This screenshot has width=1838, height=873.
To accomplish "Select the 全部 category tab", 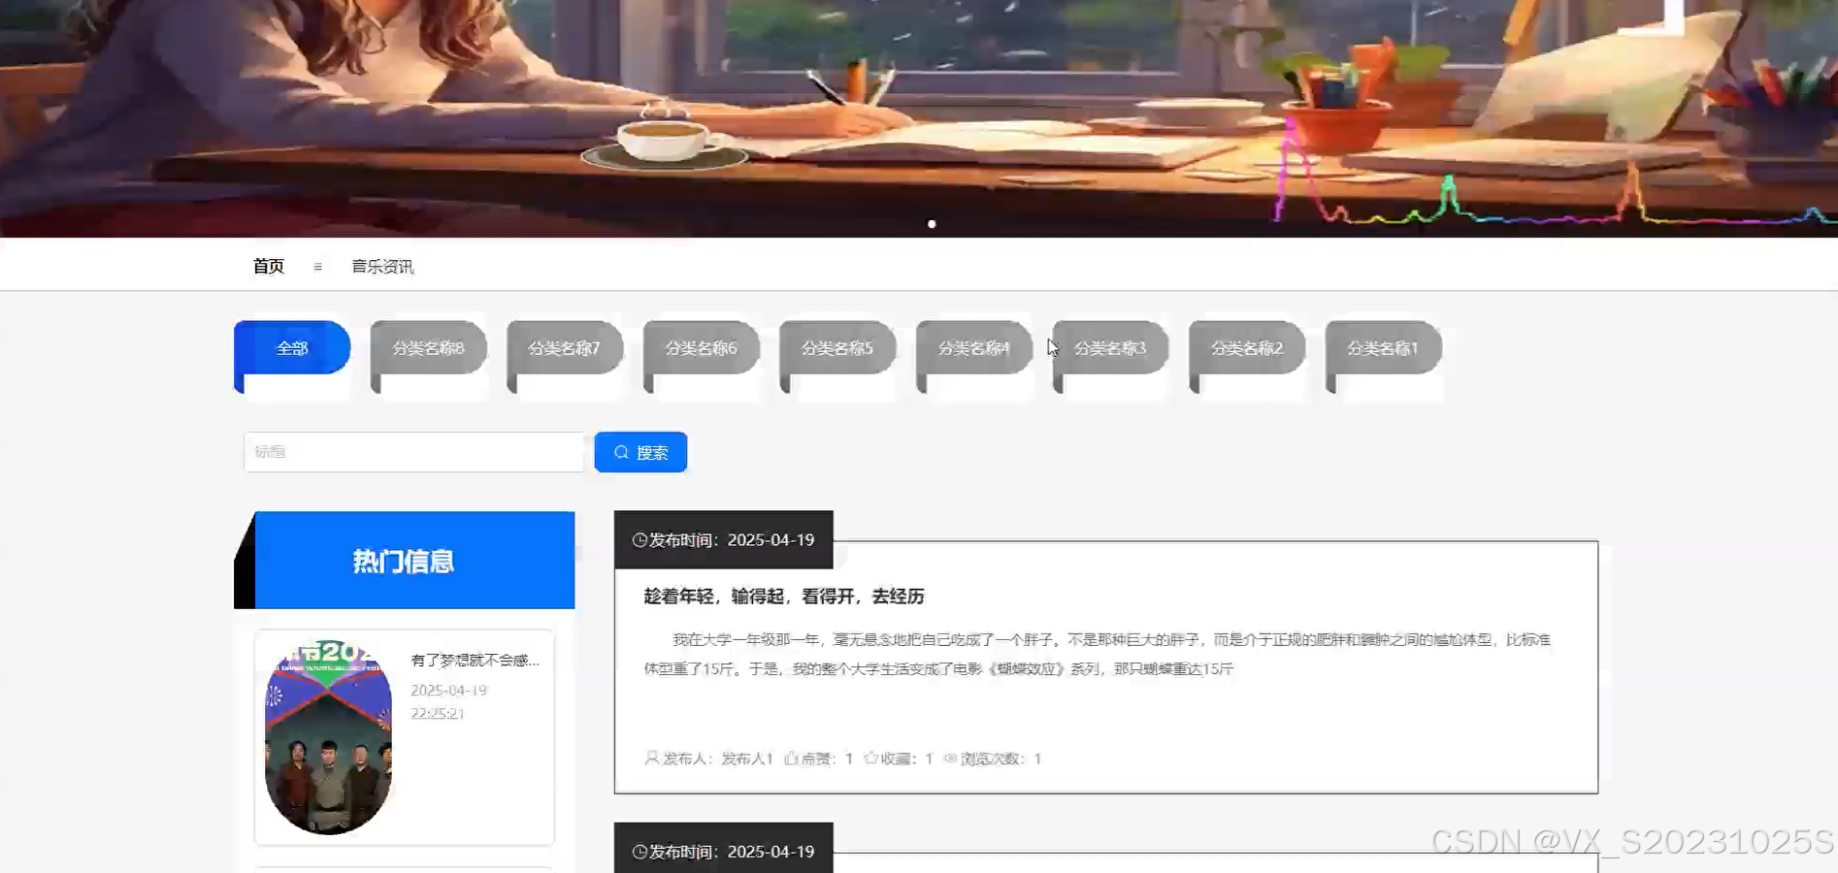I will point(292,348).
